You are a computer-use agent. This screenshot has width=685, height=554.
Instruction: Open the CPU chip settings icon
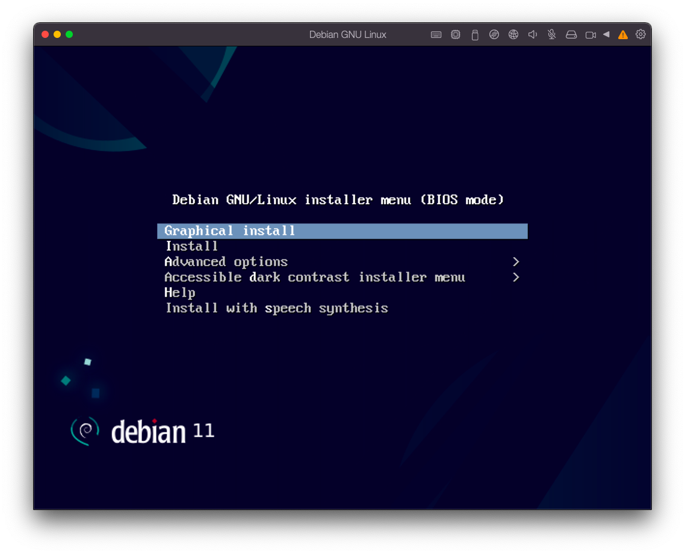(x=456, y=35)
